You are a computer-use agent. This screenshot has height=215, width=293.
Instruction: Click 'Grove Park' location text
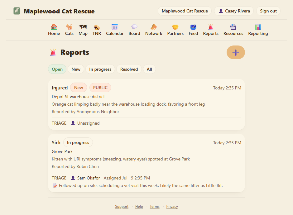click(62, 151)
